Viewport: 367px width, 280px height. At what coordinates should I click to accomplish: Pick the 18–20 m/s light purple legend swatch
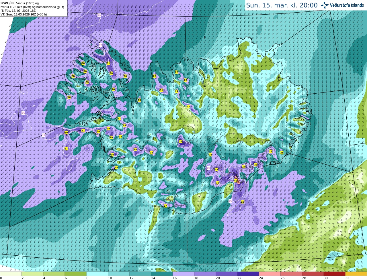(x=205, y=274)
